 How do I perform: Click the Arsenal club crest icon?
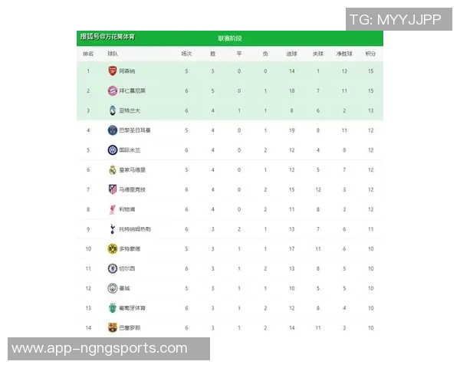pos(112,71)
